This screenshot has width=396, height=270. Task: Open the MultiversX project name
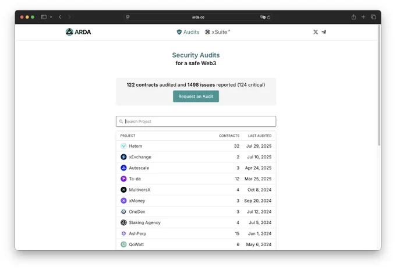pos(140,190)
